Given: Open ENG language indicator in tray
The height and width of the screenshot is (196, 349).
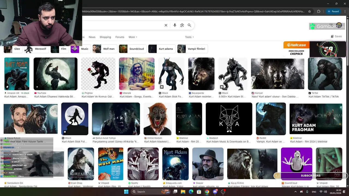Looking at the screenshot, I should [314, 192].
